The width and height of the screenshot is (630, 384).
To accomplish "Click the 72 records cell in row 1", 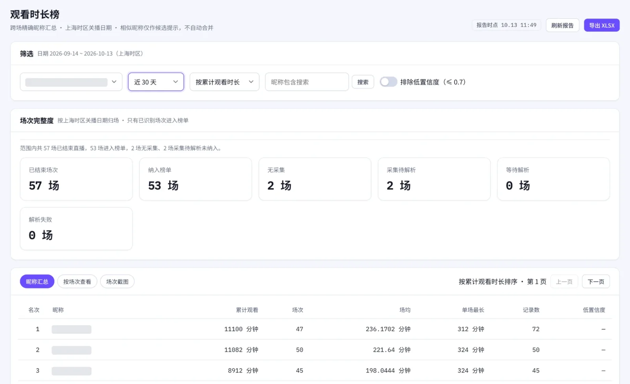I will (x=535, y=329).
